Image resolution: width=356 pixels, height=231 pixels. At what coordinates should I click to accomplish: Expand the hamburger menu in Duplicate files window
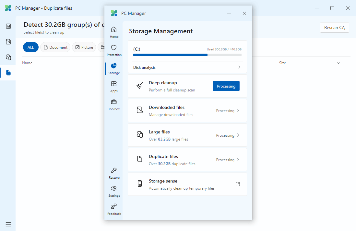8,224
